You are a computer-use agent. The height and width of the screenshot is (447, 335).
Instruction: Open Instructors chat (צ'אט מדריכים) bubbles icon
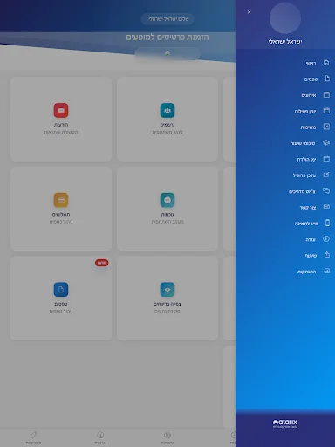click(x=326, y=191)
